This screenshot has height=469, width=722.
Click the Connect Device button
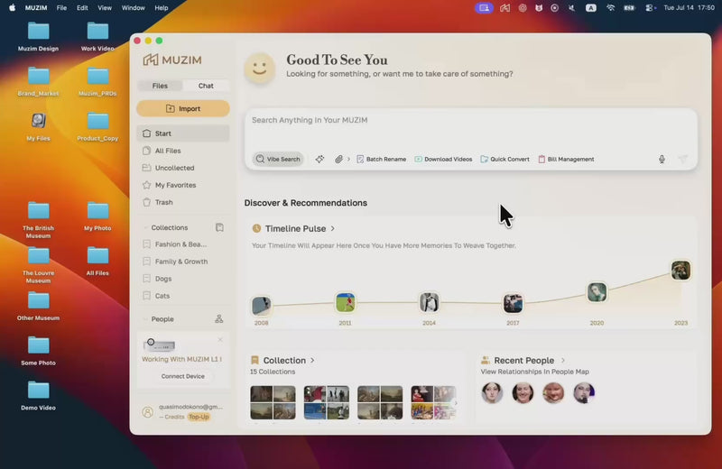point(183,376)
